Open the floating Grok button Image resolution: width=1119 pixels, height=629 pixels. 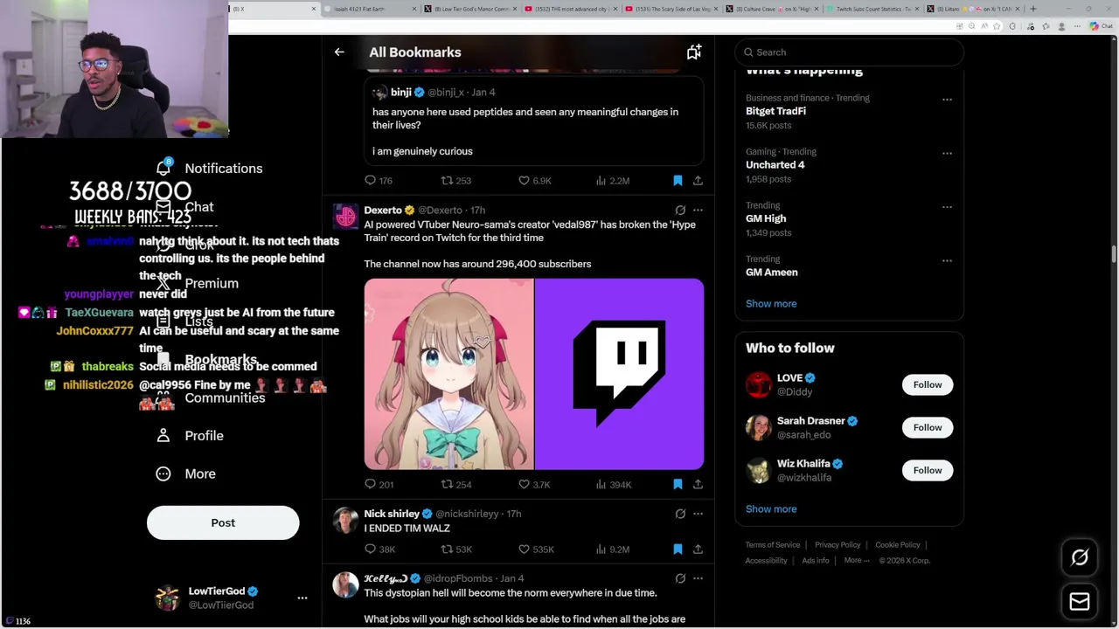[1080, 557]
